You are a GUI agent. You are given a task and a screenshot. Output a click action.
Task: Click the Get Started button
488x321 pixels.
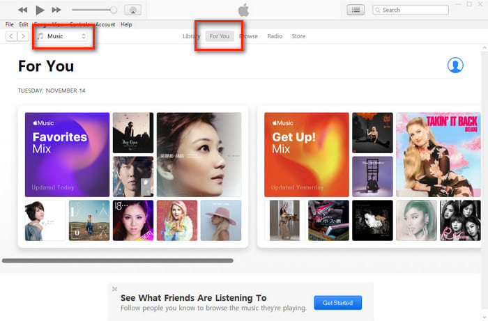337,303
